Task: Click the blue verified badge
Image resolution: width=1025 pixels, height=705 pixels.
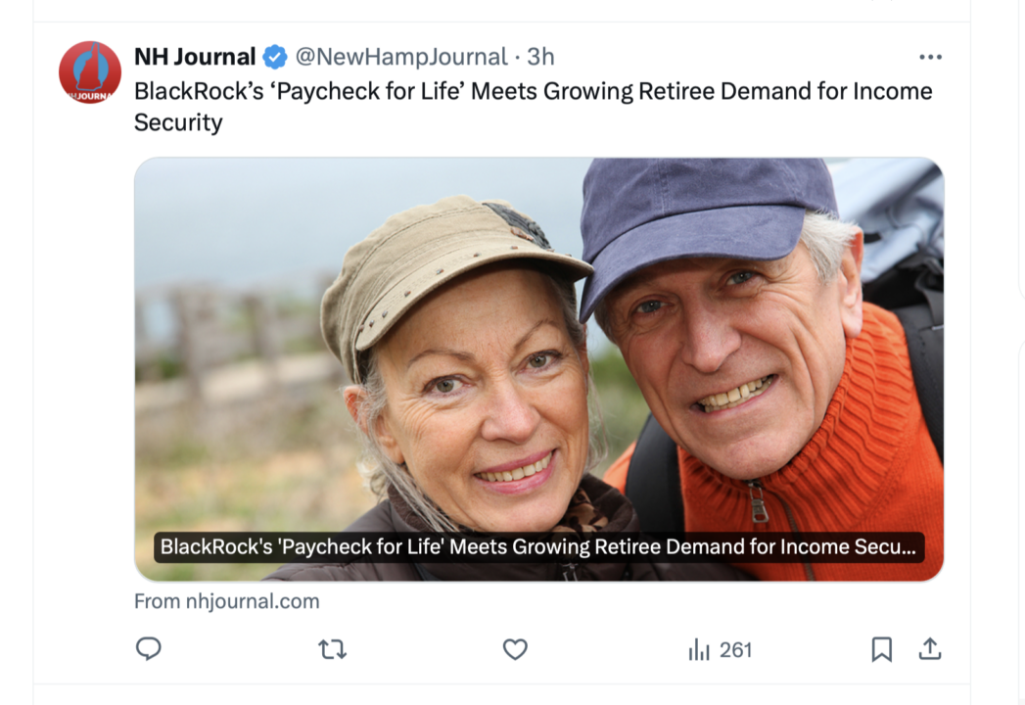Action: tap(275, 58)
